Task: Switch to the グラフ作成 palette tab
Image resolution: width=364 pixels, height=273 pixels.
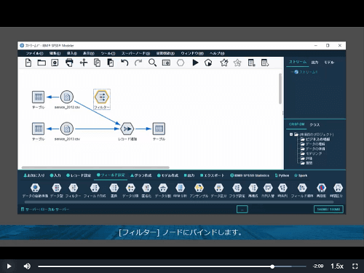Action: (141, 175)
